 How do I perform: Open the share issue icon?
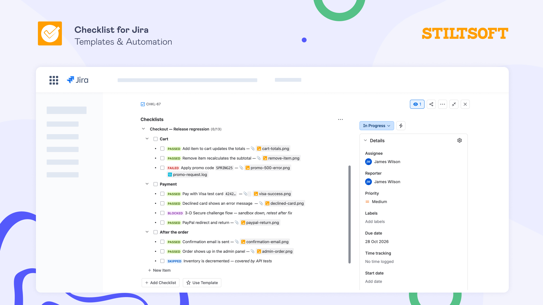click(431, 104)
